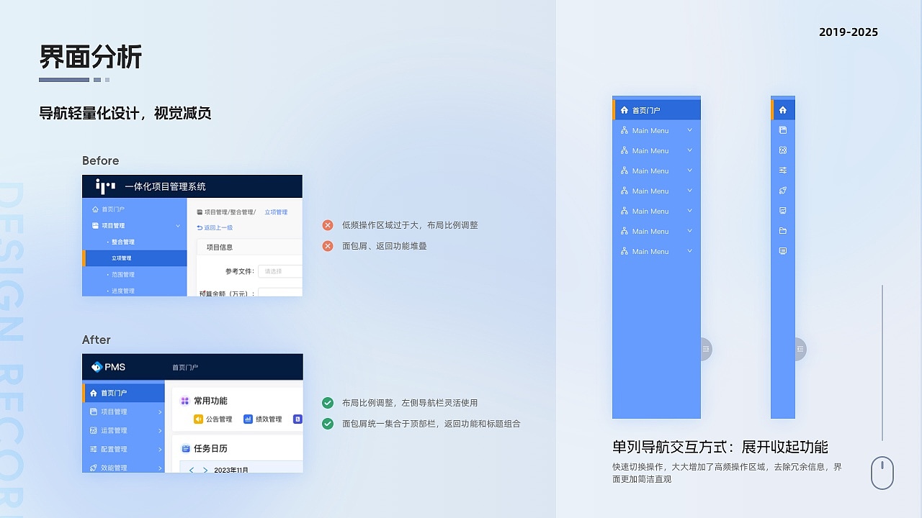Expand the 项目管理 submenu in the After sidebar
The width and height of the screenshot is (922, 518).
pyautogui.click(x=159, y=412)
